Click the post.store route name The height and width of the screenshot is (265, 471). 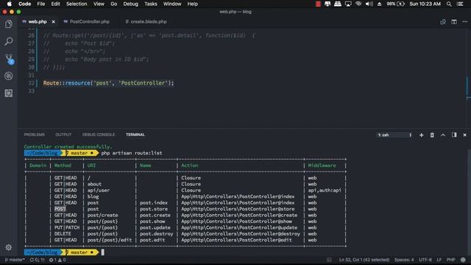pyautogui.click(x=154, y=209)
